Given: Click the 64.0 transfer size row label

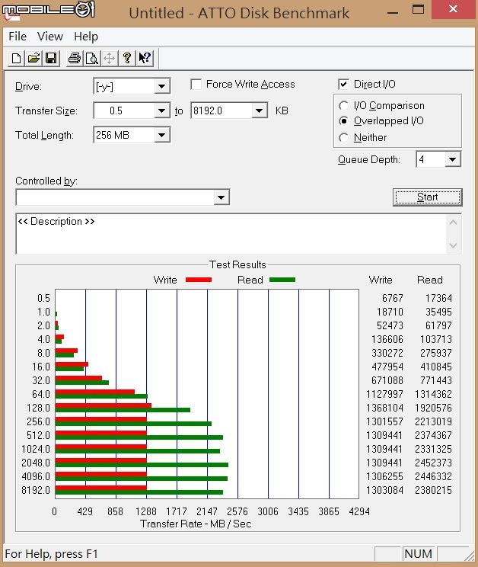Looking at the screenshot, I should [x=41, y=394].
